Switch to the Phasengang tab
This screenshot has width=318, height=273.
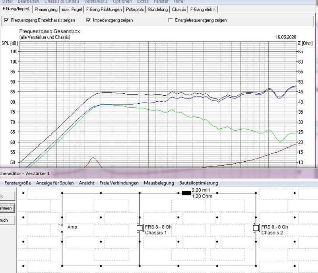[x=45, y=9]
